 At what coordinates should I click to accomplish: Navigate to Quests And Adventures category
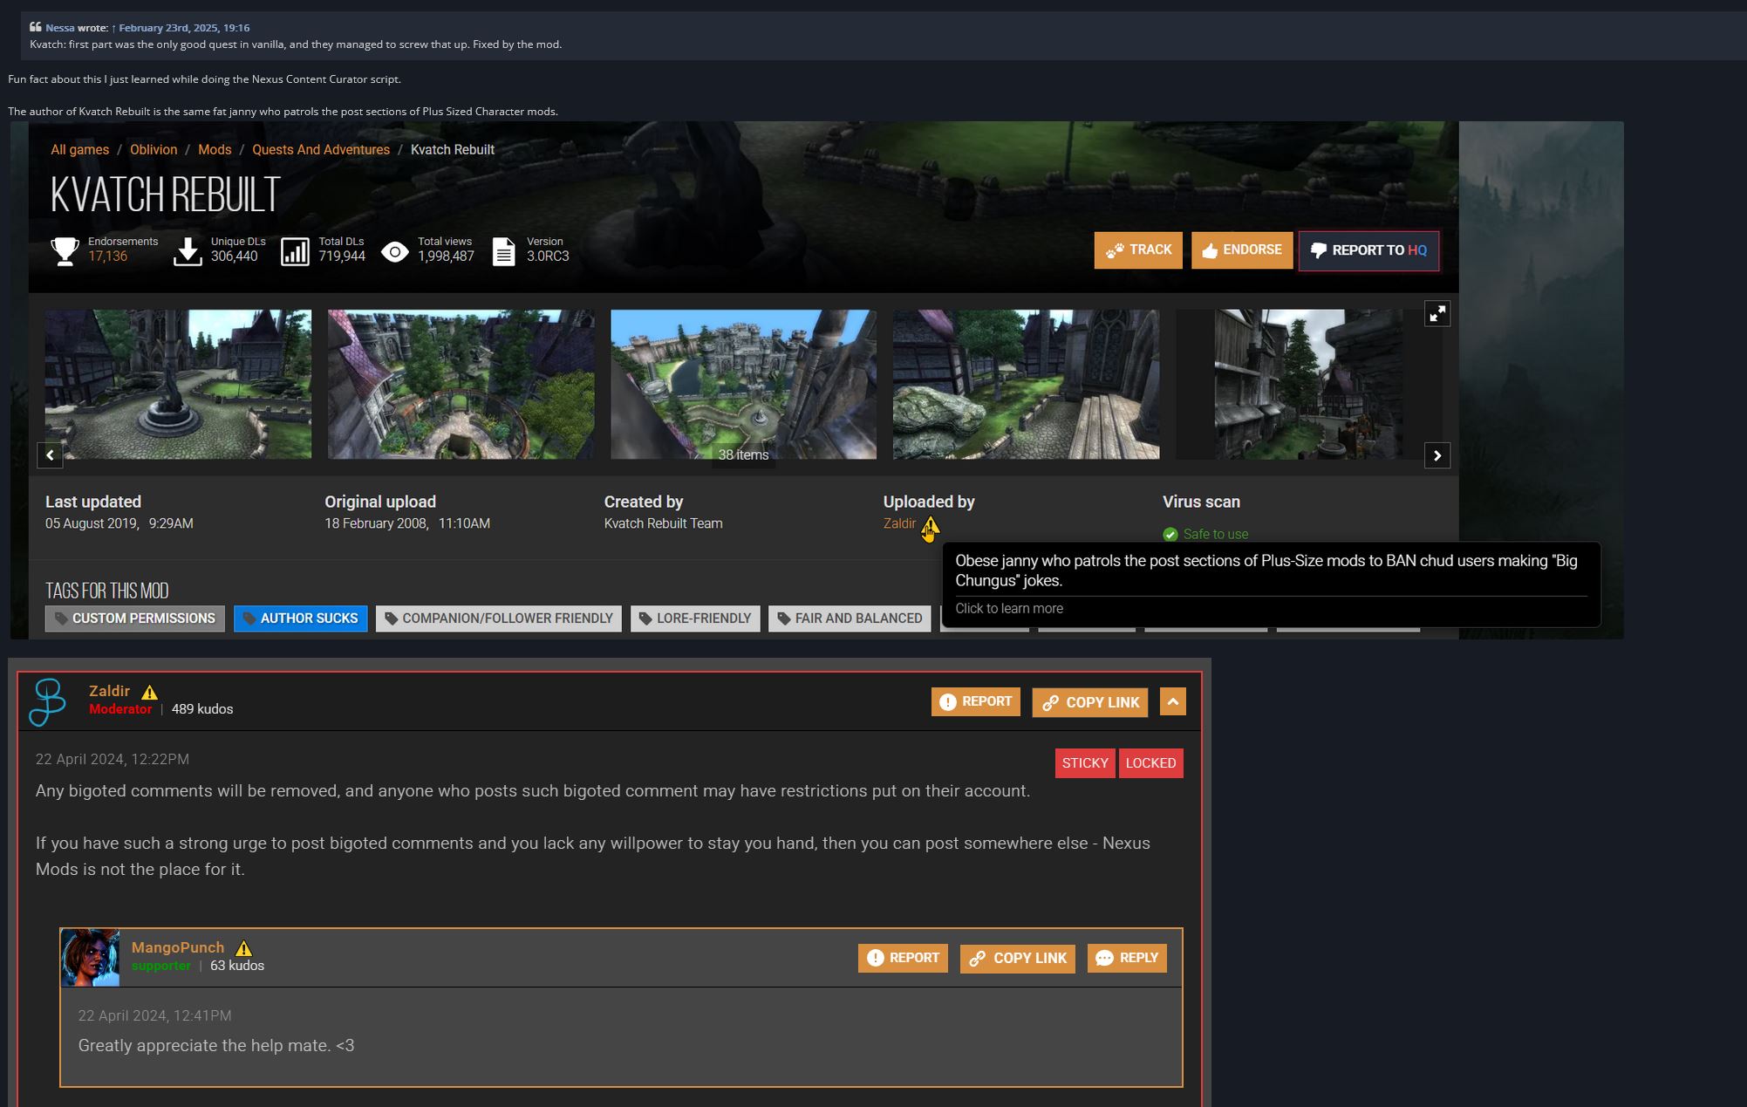click(320, 150)
